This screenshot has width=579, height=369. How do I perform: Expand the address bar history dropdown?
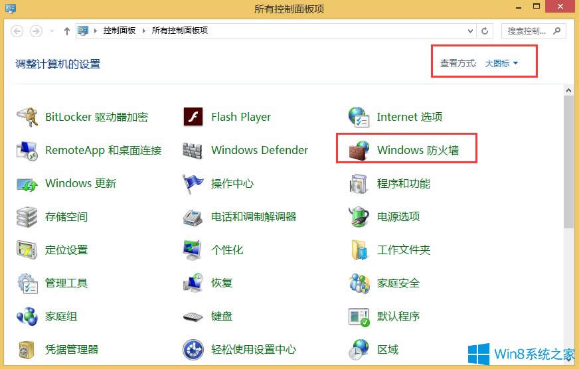[470, 31]
